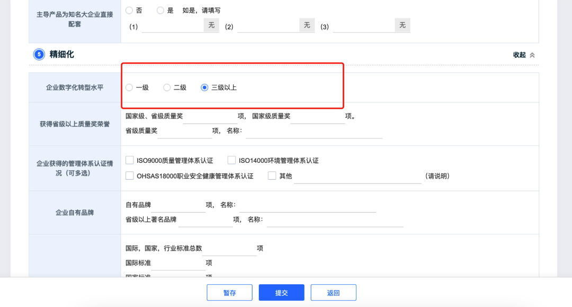Focus the enterprise name field (1)
Image resolution: width=572 pixels, height=307 pixels.
173,26
